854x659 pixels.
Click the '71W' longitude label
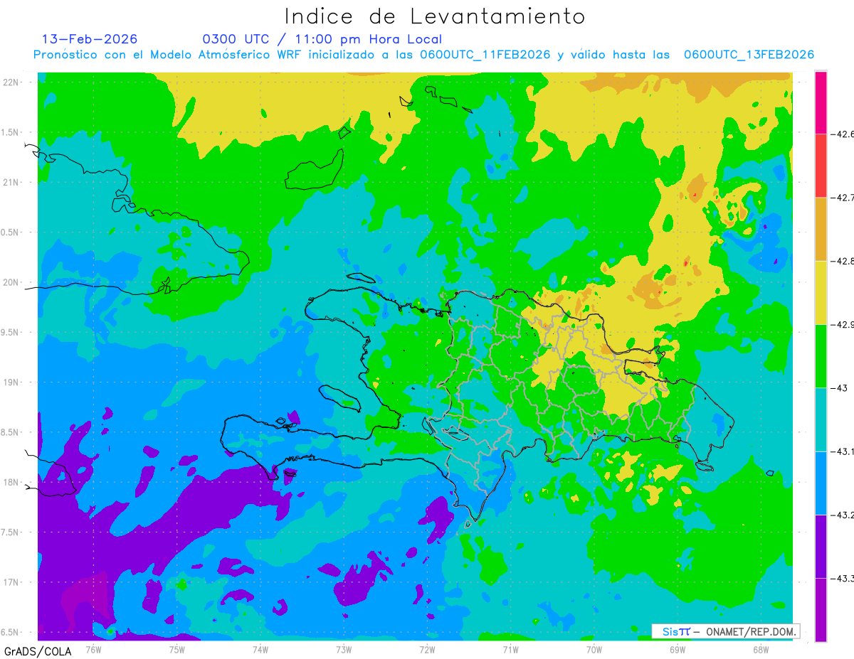pos(510,648)
